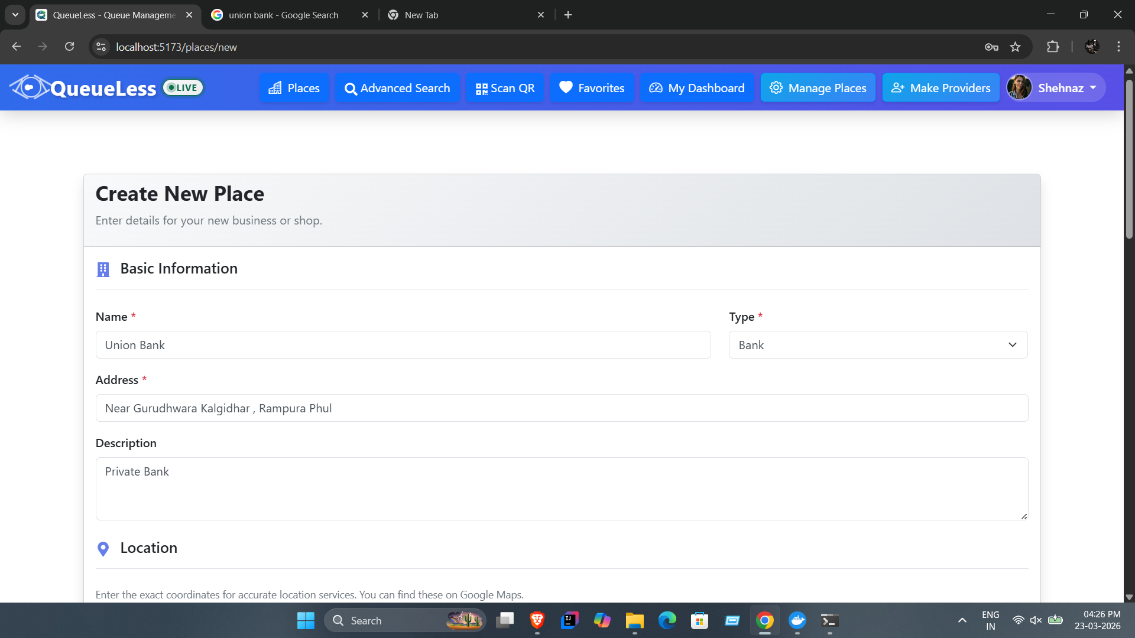Click the Address input field

(x=562, y=408)
